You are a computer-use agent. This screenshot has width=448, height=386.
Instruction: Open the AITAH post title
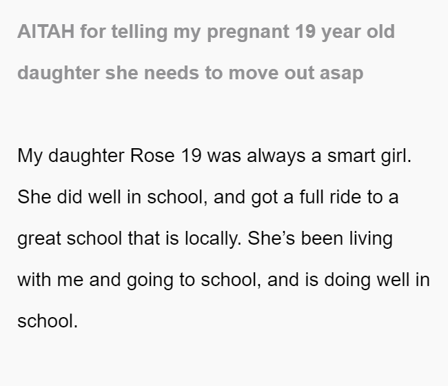pyautogui.click(x=206, y=52)
